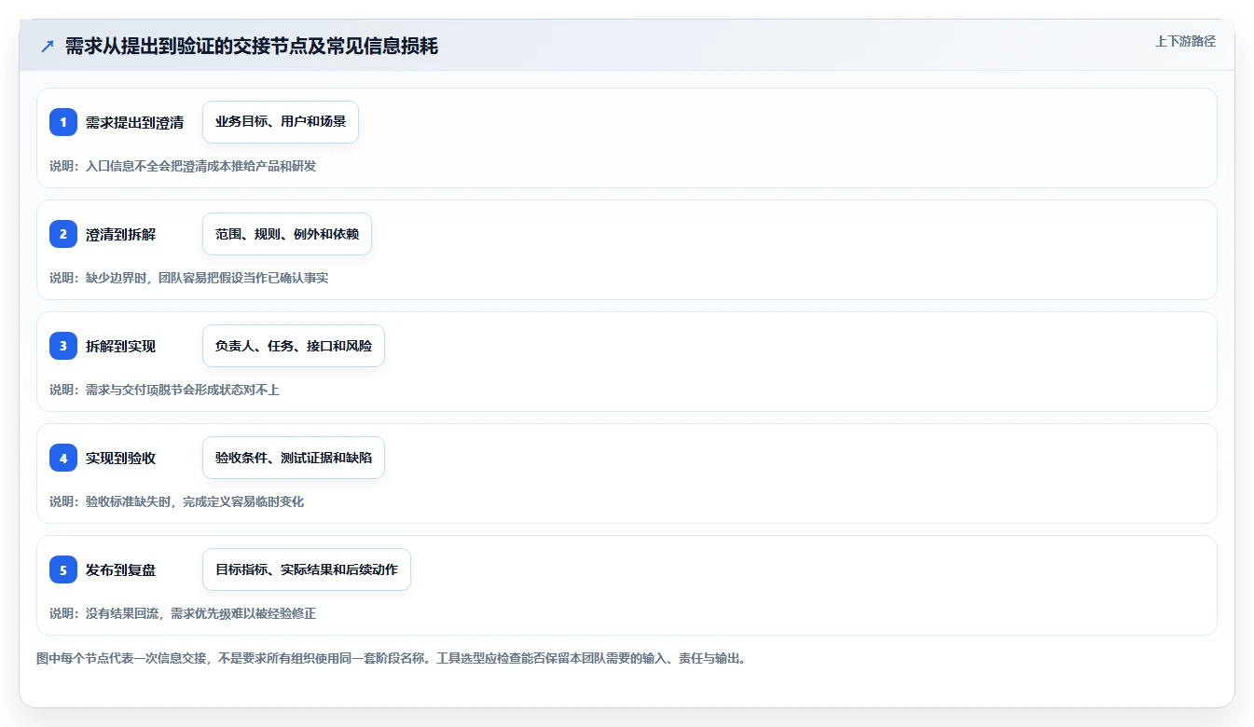
Task: Click the step 2 number badge
Action: [x=63, y=234]
